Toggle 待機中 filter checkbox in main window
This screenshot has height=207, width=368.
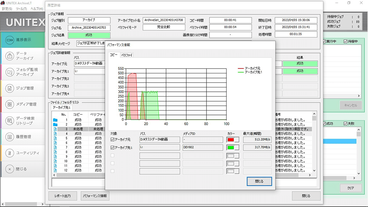coord(346,41)
